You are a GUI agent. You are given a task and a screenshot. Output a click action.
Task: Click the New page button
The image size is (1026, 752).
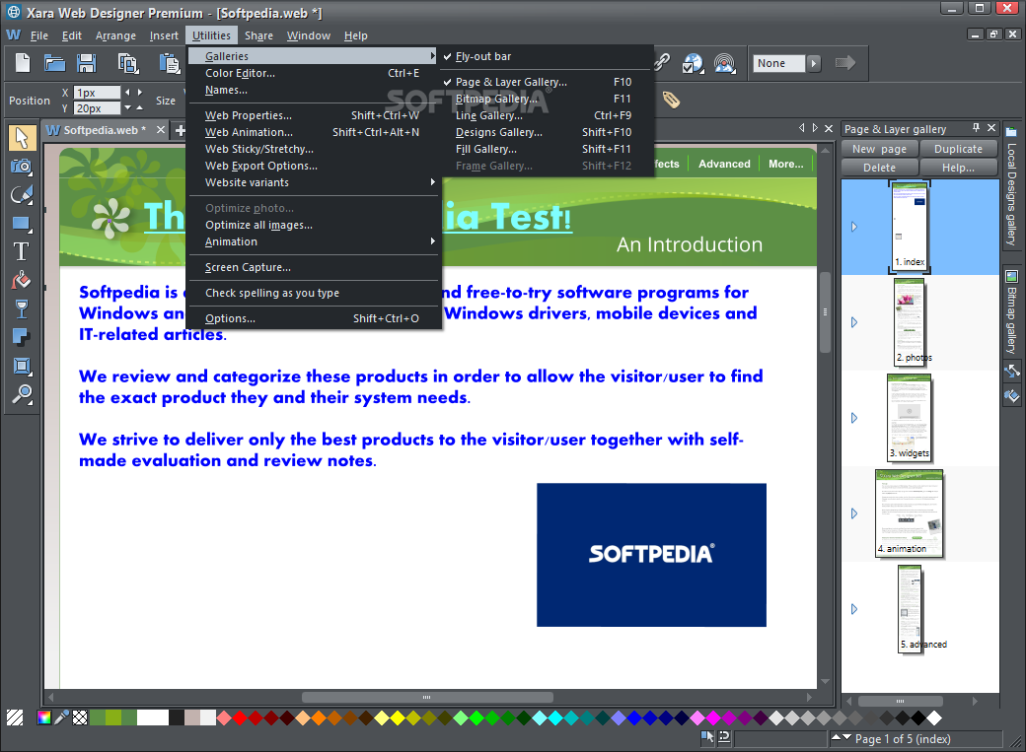[879, 149]
